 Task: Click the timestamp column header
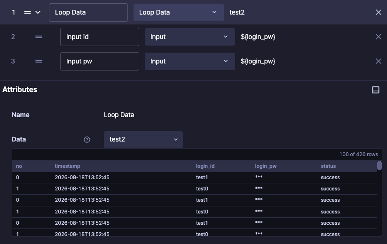[67, 166]
